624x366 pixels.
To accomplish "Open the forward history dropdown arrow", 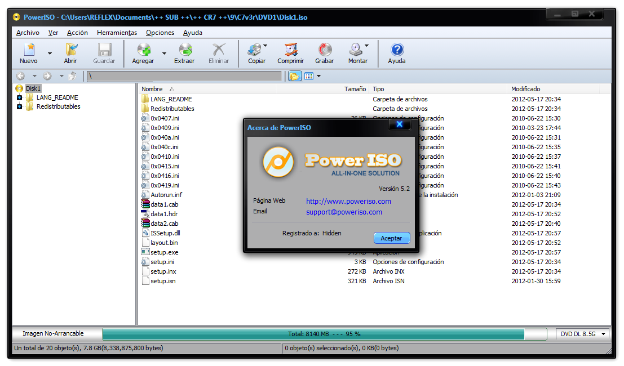I will click(61, 76).
